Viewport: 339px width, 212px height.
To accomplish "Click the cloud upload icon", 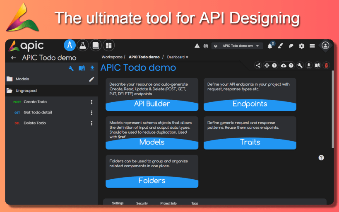I will [x=284, y=65].
